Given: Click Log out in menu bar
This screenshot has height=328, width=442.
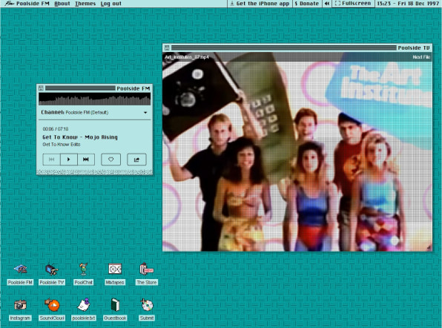Looking at the screenshot, I should 110,4.
